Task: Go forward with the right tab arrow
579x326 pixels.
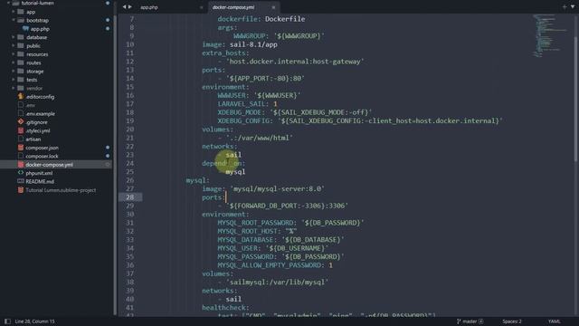Action: point(130,7)
